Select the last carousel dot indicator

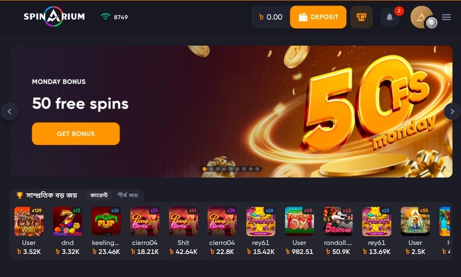point(257,169)
